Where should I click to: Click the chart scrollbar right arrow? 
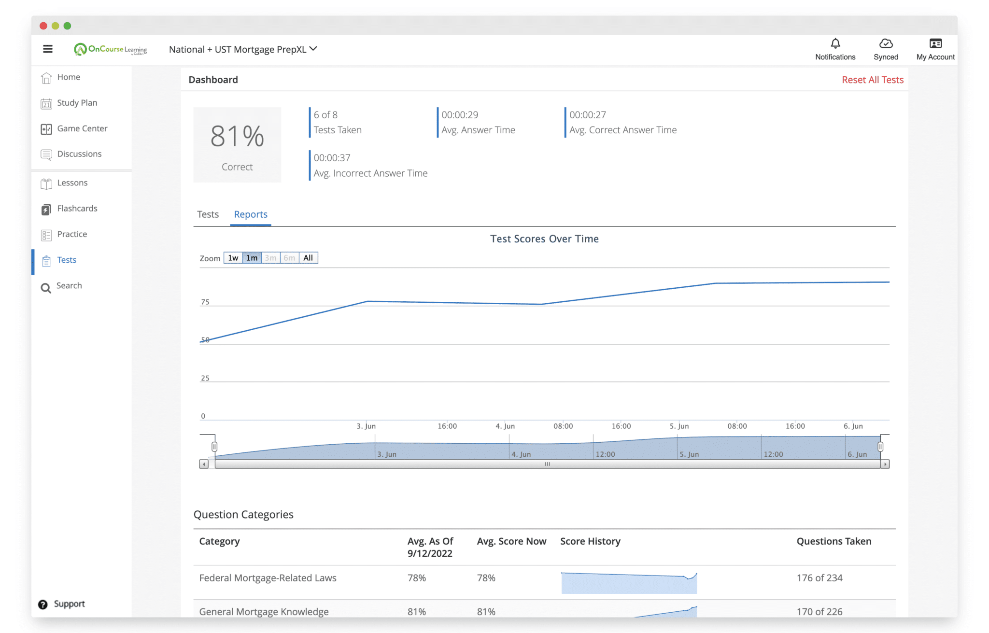pyautogui.click(x=885, y=464)
